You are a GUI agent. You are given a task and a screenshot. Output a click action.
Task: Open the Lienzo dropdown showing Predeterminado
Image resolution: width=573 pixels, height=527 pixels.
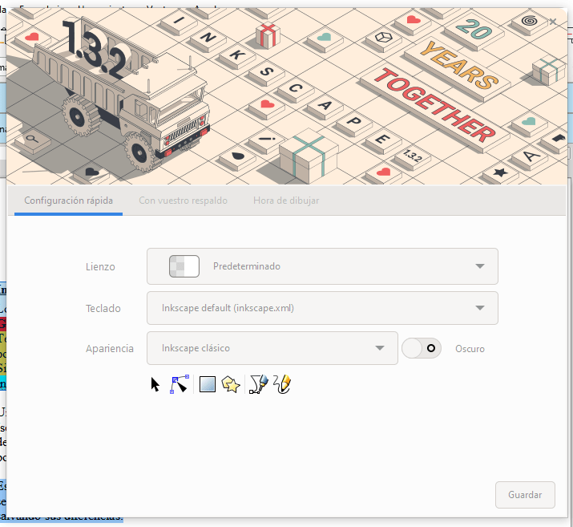pyautogui.click(x=322, y=266)
